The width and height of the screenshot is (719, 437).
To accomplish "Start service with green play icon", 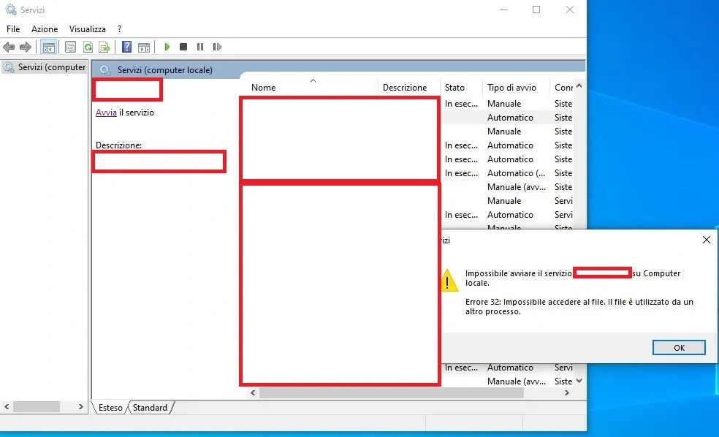I will point(167,47).
